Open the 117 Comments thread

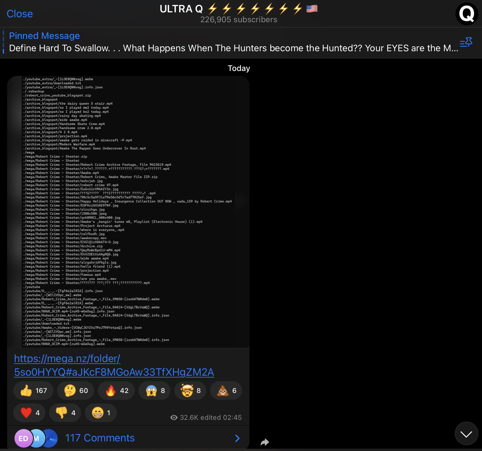click(x=128, y=438)
